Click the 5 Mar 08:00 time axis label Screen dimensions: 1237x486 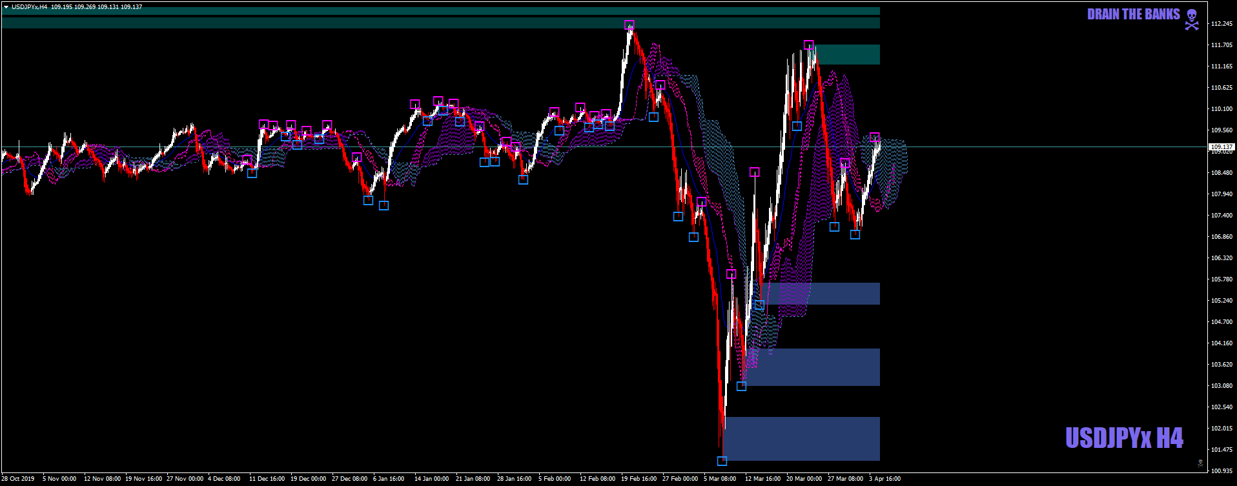(720, 479)
